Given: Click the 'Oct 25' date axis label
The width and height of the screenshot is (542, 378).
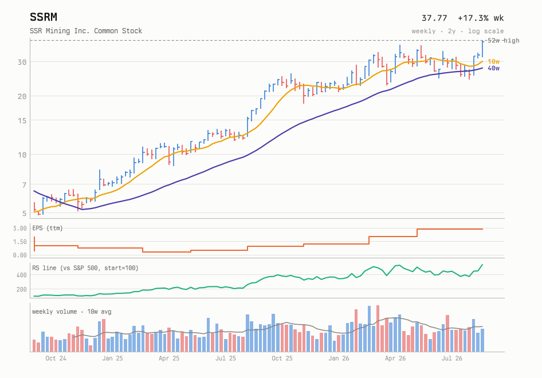Looking at the screenshot, I should pyautogui.click(x=282, y=359).
